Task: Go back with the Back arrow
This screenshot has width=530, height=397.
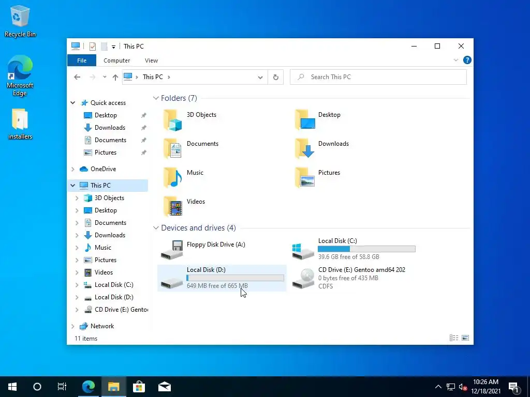Action: coord(77,77)
